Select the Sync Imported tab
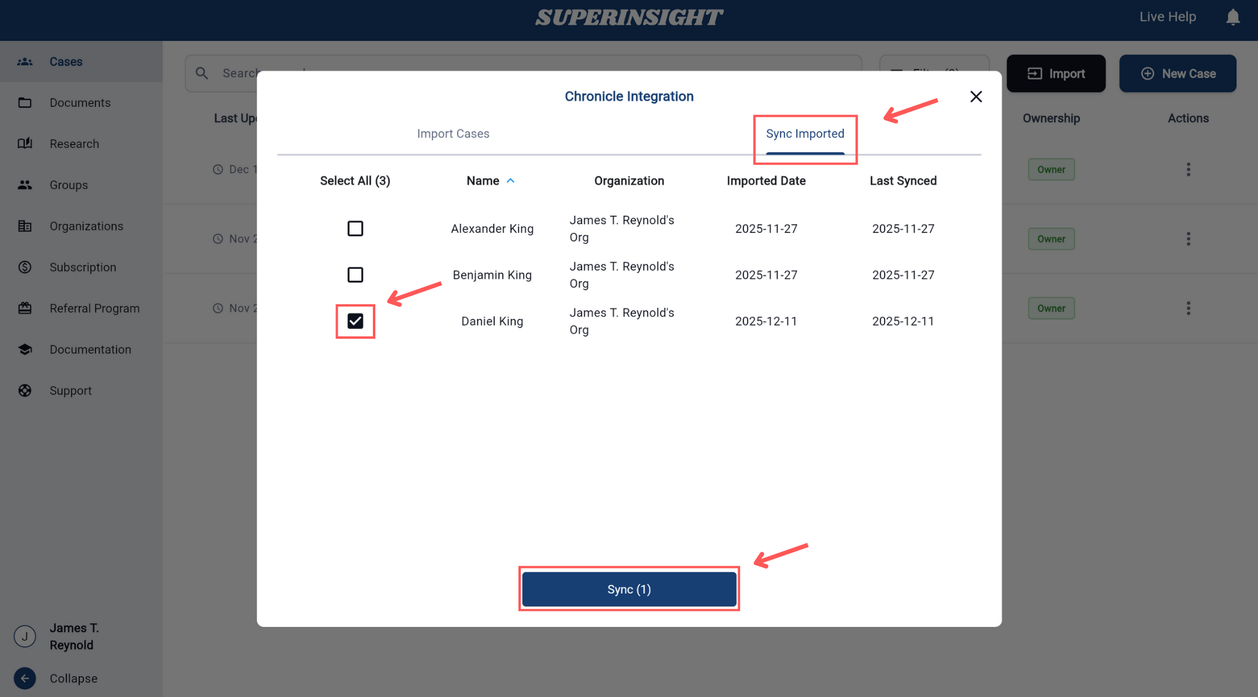The image size is (1258, 697). pyautogui.click(x=805, y=133)
